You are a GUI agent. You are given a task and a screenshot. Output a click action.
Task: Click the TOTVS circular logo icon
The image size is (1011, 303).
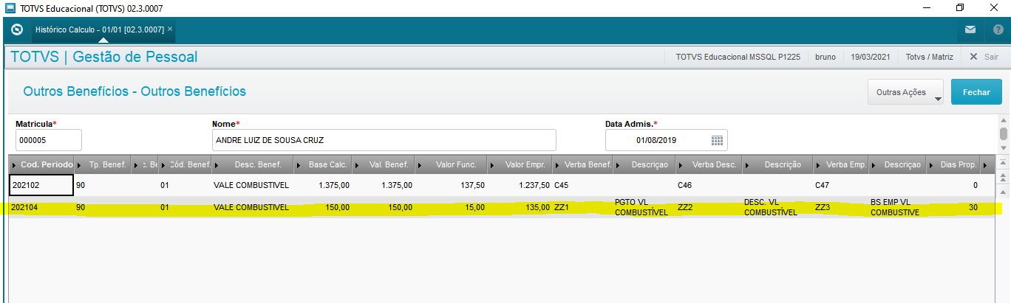pyautogui.click(x=18, y=29)
